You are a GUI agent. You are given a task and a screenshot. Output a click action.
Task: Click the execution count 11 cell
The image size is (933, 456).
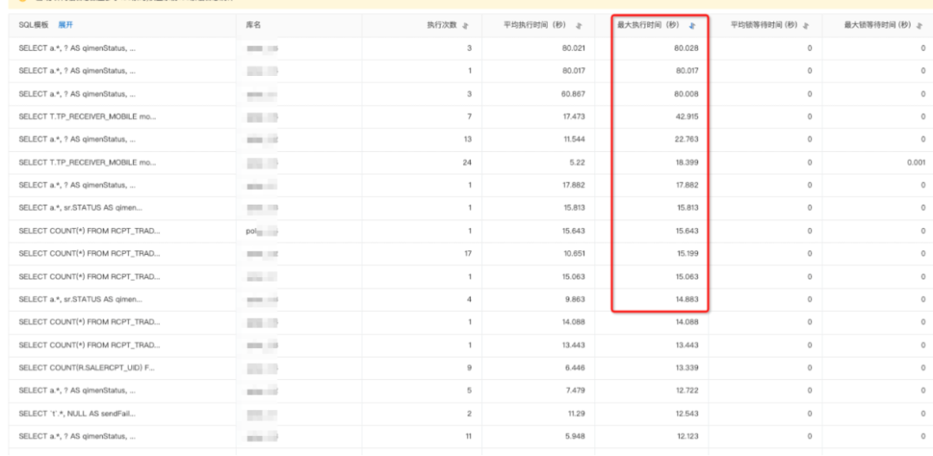click(468, 436)
